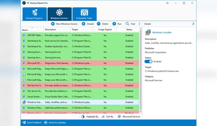Screen dimensions: 217x126
Task: Click the Delete service icon in toolbar
Action: (x=99, y=24)
